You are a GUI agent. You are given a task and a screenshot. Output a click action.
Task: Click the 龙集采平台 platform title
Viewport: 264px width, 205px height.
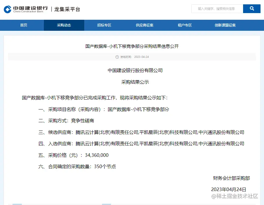point(67,9)
